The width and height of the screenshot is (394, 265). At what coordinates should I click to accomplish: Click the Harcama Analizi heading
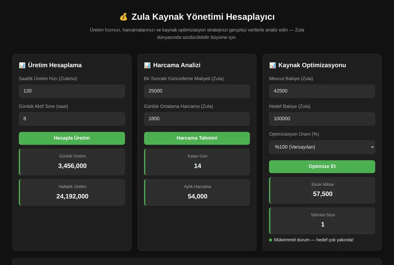pyautogui.click(x=177, y=65)
